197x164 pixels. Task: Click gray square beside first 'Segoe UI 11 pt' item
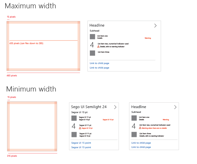[x=74, y=118]
